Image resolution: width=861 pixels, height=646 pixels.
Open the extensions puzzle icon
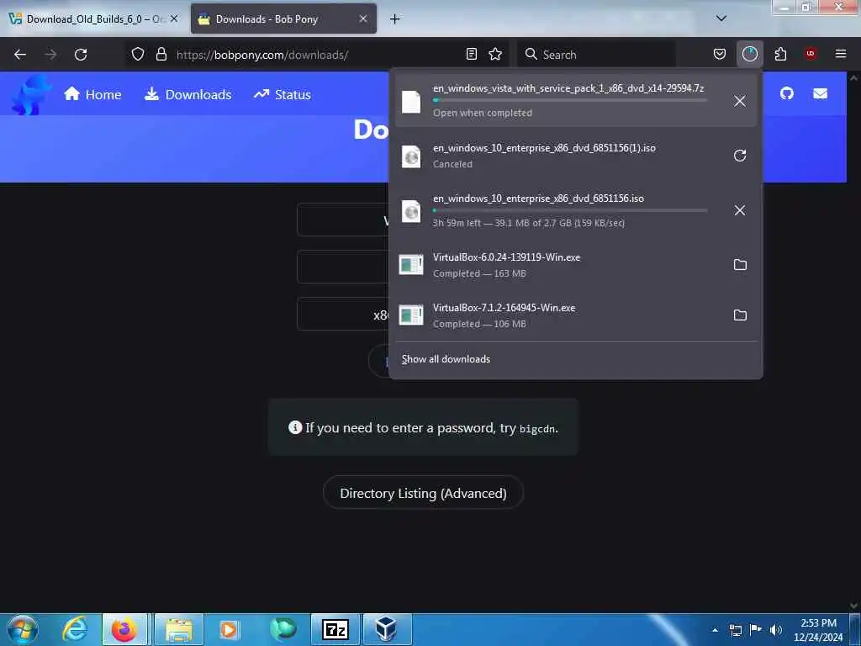click(780, 54)
